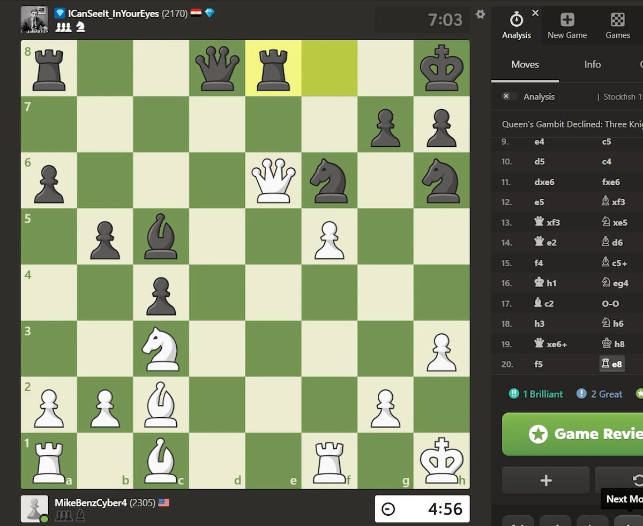Click the empty highlighted f8 square
Viewport: 643px width, 526px height.
[x=330, y=68]
